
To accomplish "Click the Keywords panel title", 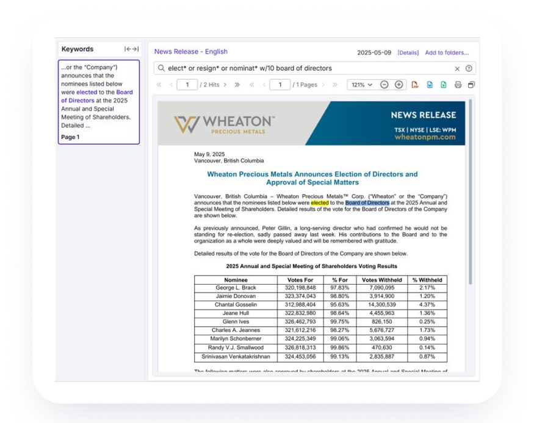I will (78, 49).
